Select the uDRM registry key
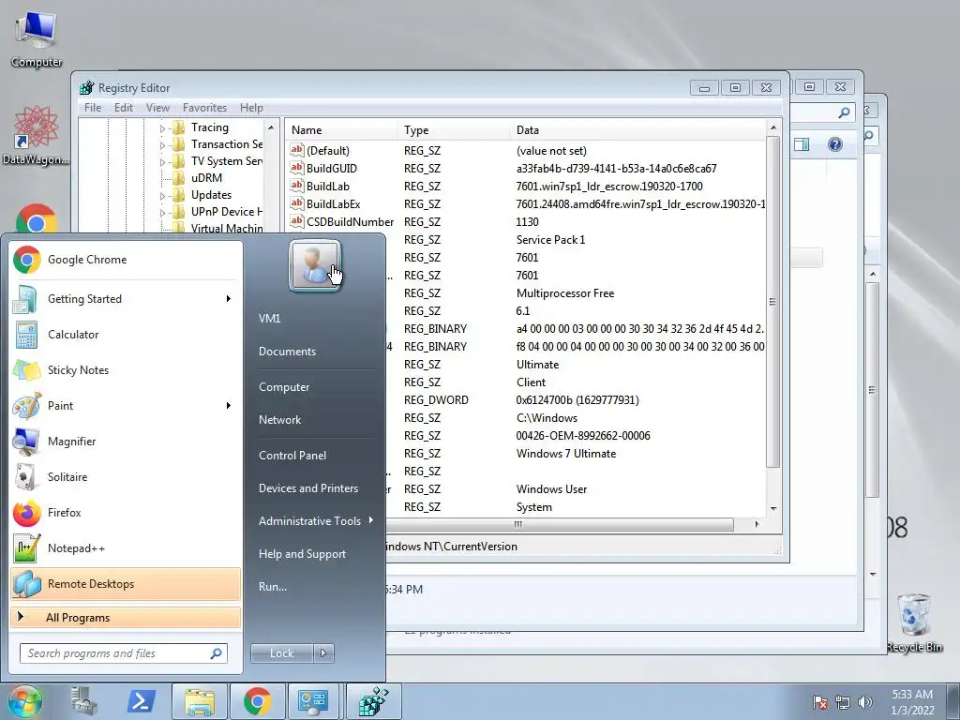Image resolution: width=960 pixels, height=720 pixels. [206, 178]
